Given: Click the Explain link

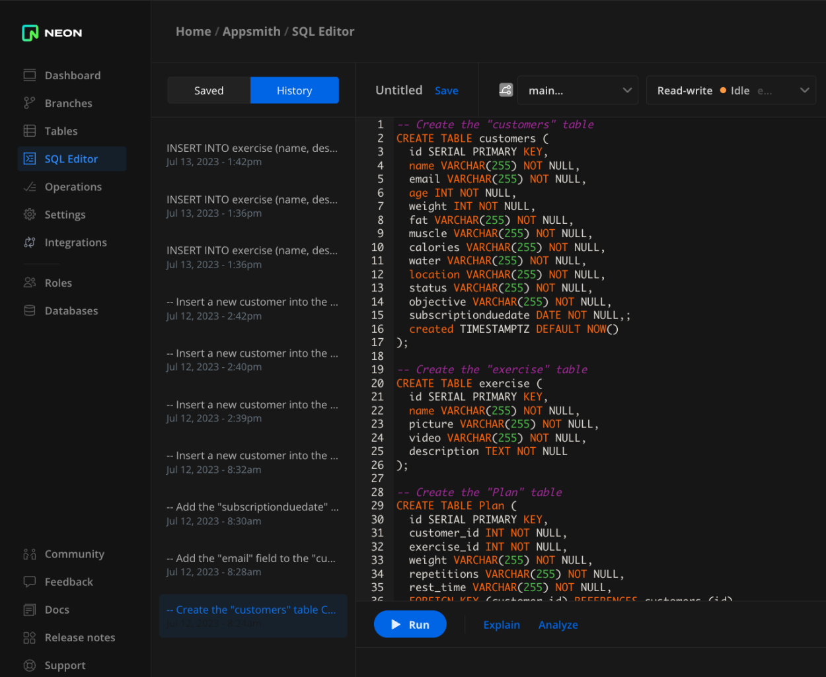Looking at the screenshot, I should pyautogui.click(x=502, y=624).
